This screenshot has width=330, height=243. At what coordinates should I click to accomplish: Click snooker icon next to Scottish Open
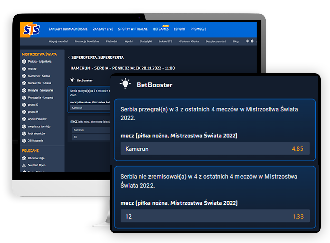[x=24, y=165]
